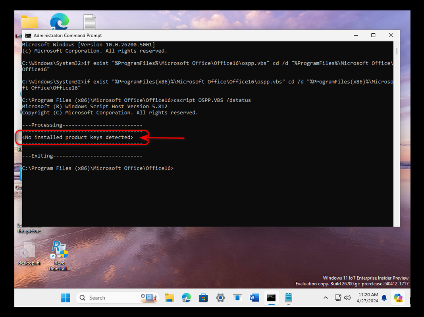424x317 pixels.
Task: Open Settings gear in the taskbar
Action: point(220,298)
